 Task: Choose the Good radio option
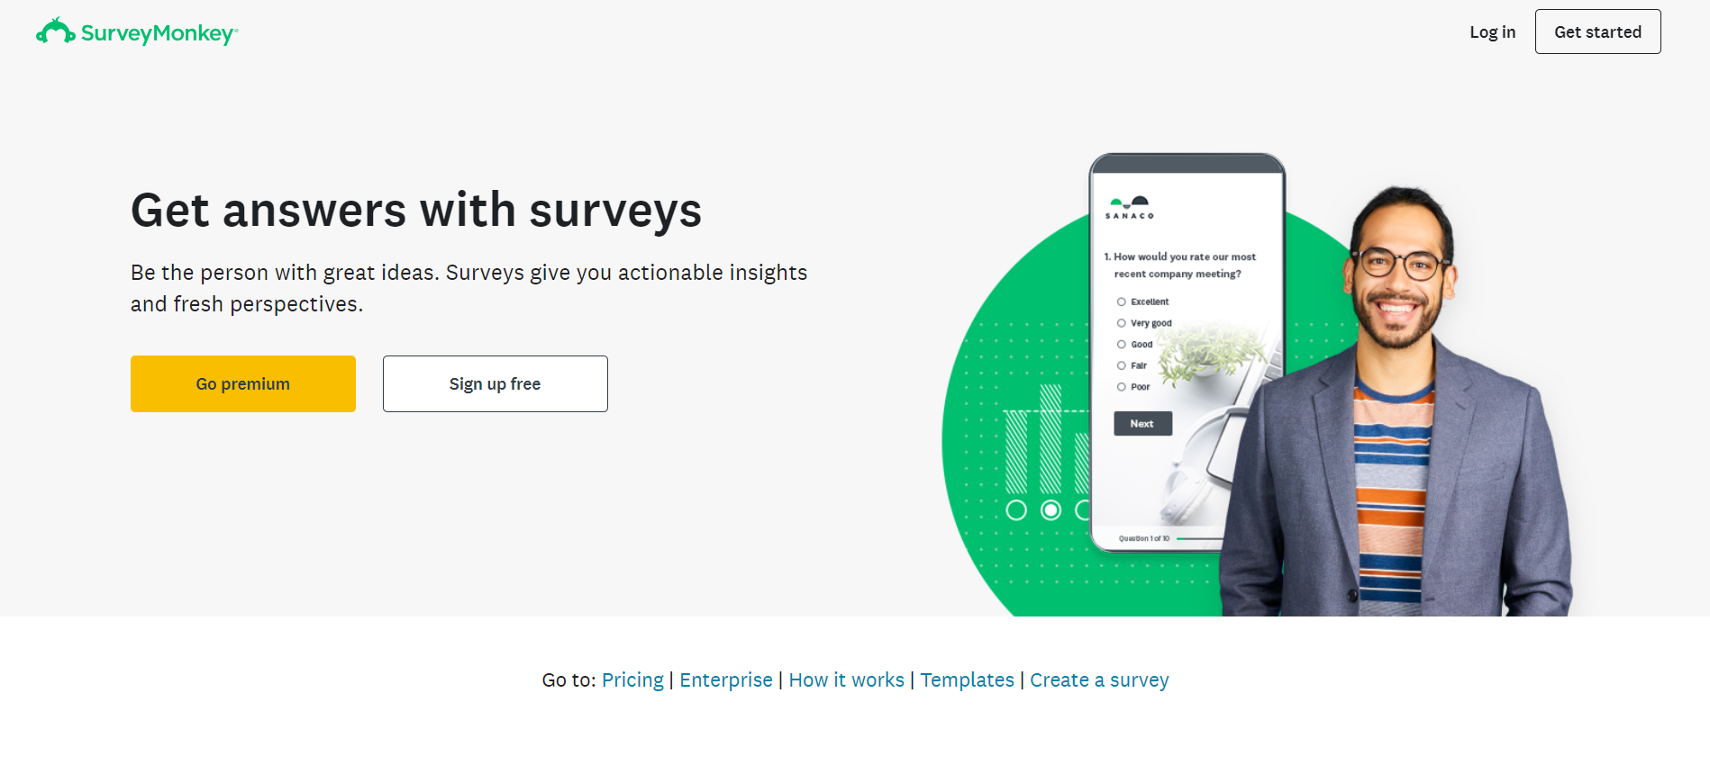[x=1122, y=345]
